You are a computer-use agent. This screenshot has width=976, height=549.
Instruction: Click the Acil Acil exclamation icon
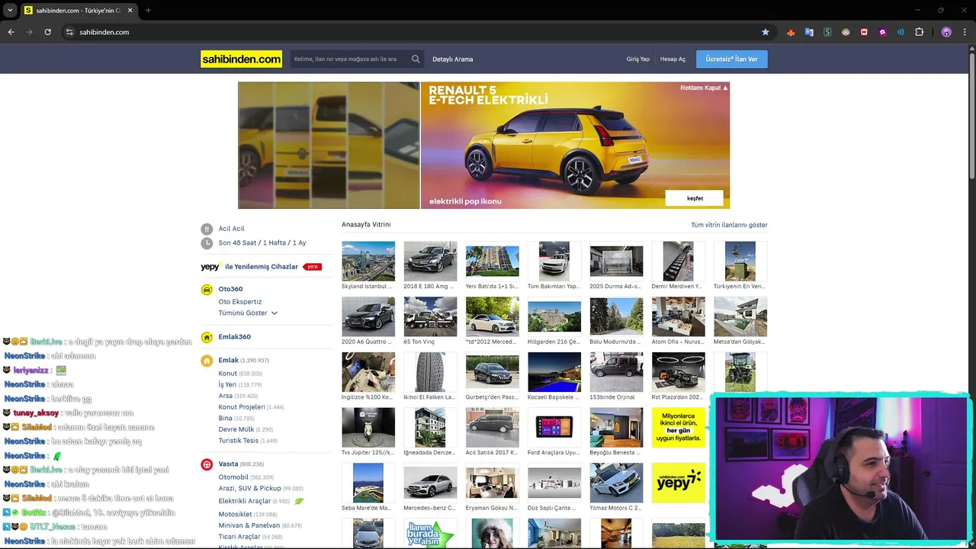(x=207, y=229)
